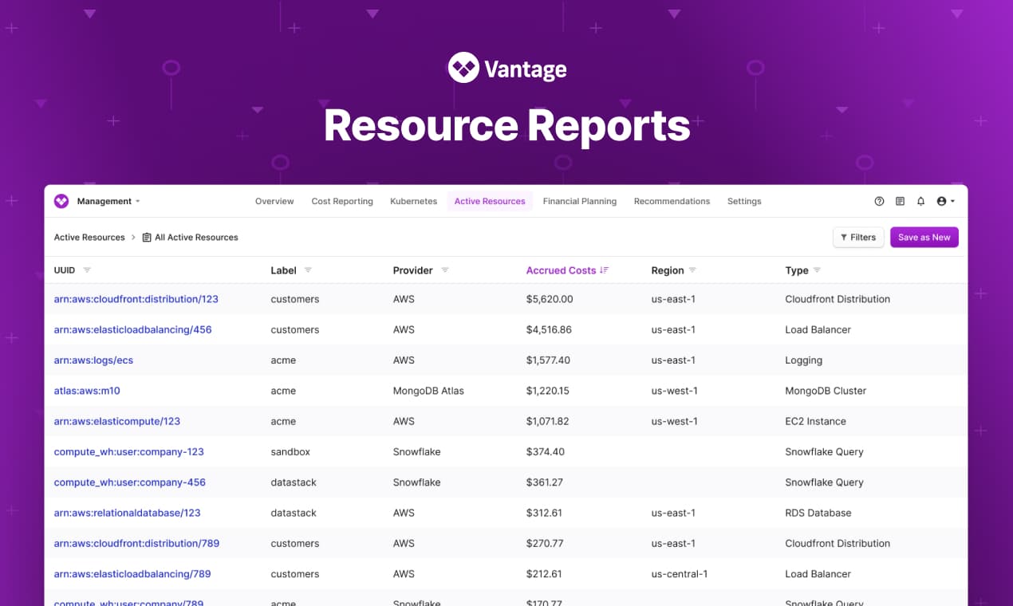Click the purple Save as New color block
This screenshot has width=1013, height=606.
point(924,237)
